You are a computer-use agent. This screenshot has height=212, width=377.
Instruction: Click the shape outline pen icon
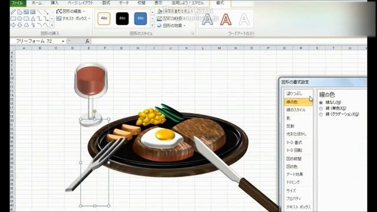click(160, 18)
